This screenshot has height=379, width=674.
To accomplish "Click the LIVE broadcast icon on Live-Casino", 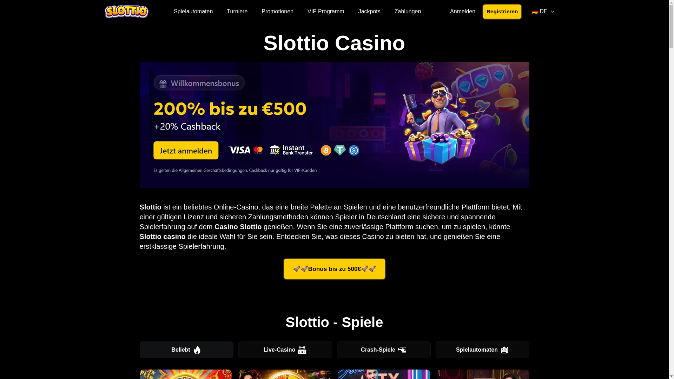I will click(x=302, y=350).
